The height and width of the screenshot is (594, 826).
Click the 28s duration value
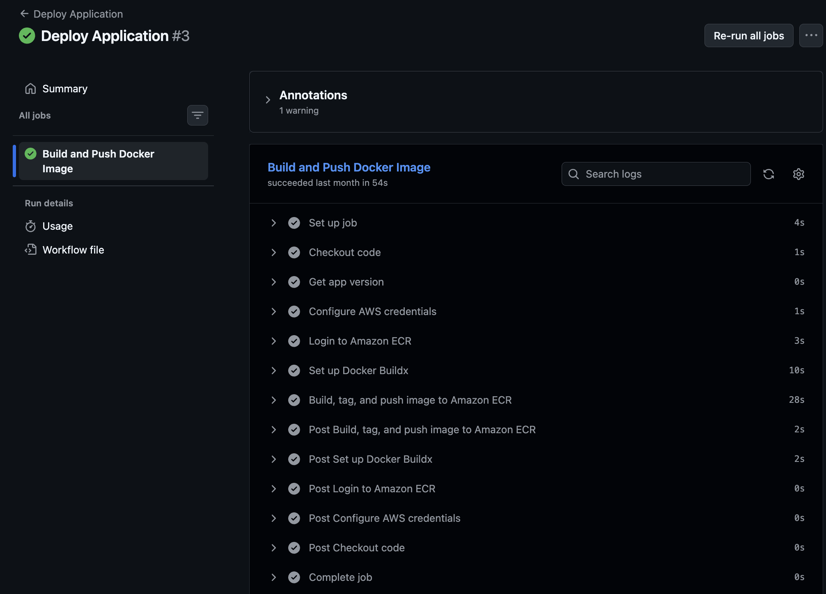[x=796, y=400]
